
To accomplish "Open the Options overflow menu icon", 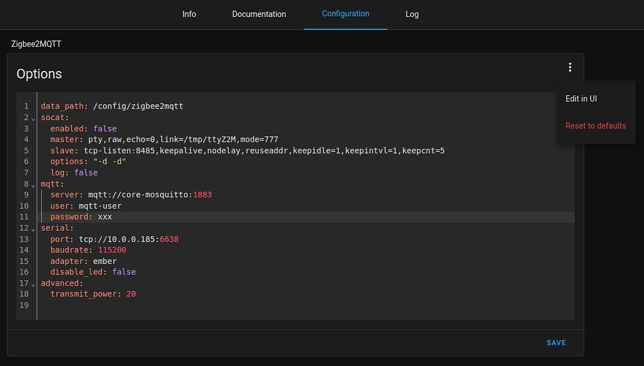I will (x=570, y=67).
